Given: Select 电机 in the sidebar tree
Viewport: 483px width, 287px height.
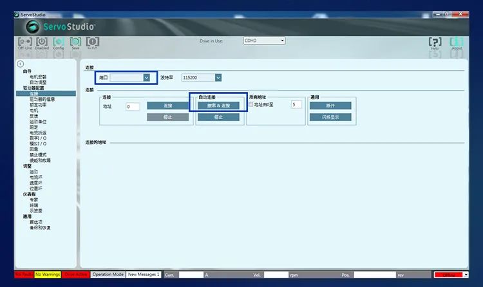Looking at the screenshot, I should (33, 111).
